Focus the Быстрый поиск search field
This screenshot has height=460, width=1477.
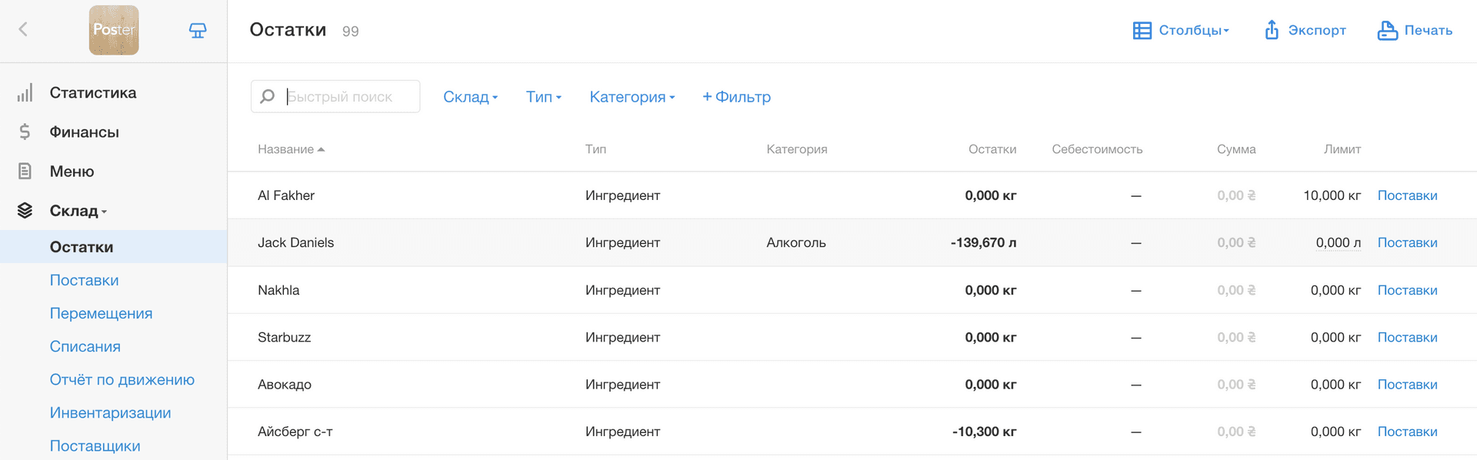(x=335, y=96)
